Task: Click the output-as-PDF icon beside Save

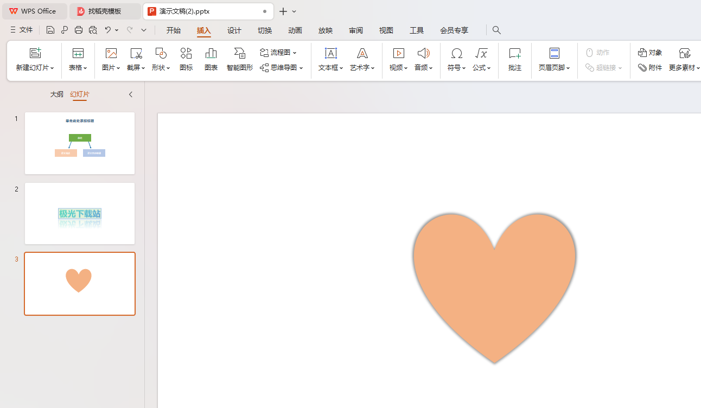Action: 65,30
